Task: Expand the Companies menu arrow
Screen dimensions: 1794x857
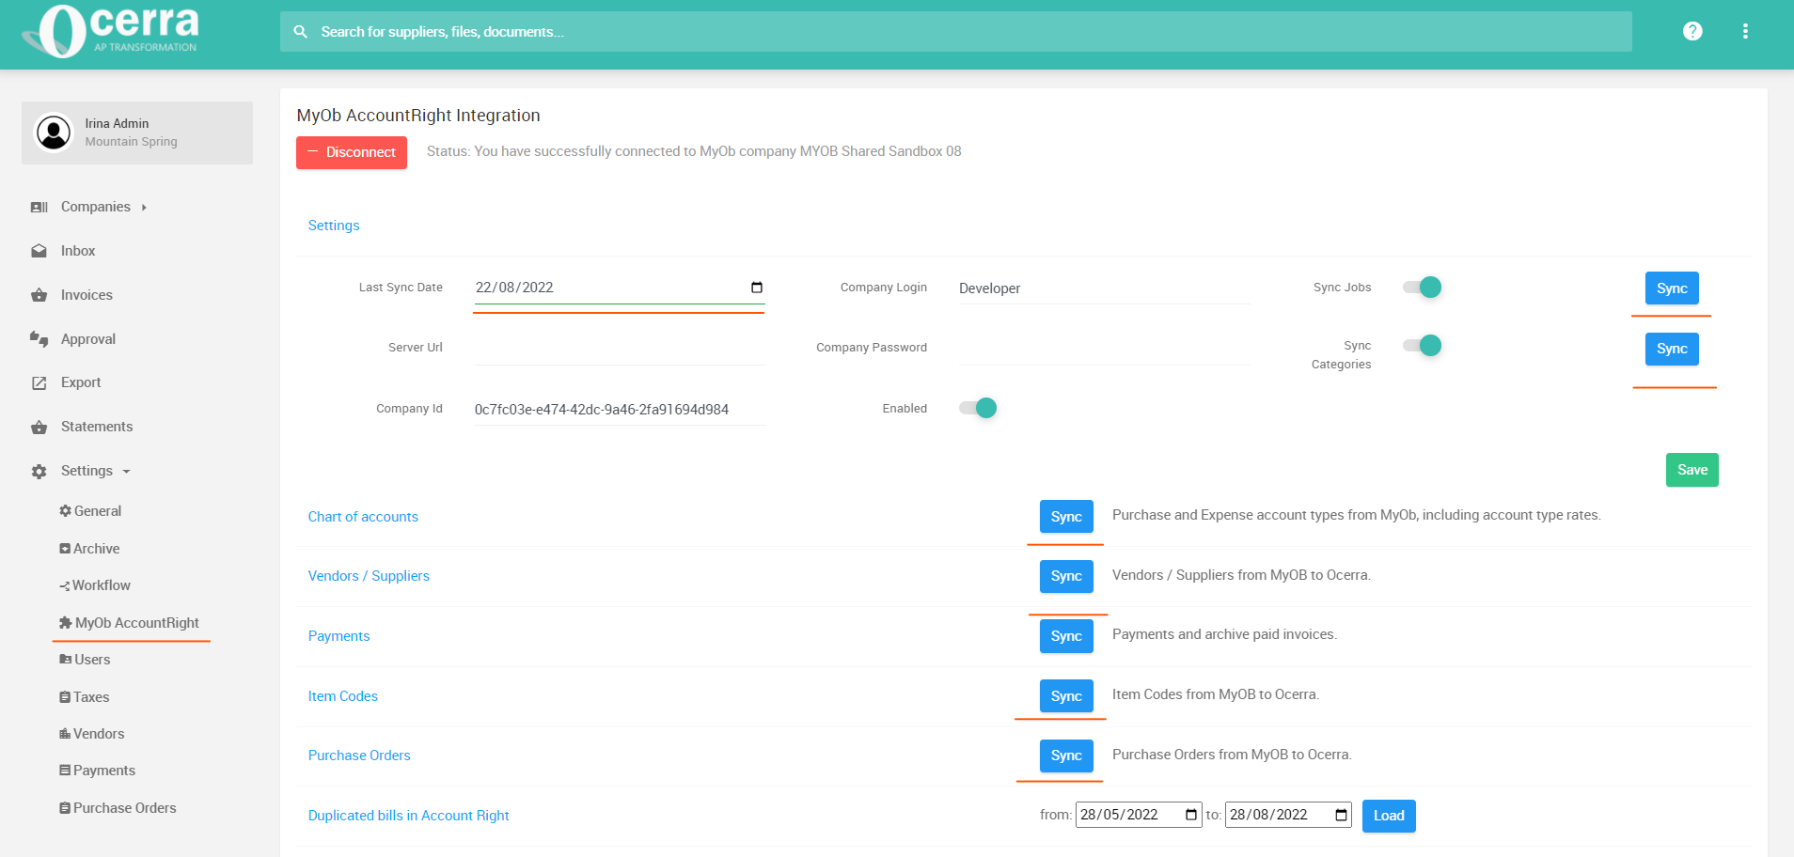Action: click(x=144, y=208)
